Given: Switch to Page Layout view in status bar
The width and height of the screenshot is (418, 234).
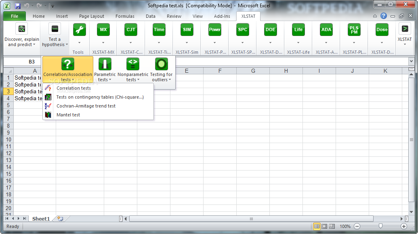Looking at the screenshot, I should tap(324, 226).
